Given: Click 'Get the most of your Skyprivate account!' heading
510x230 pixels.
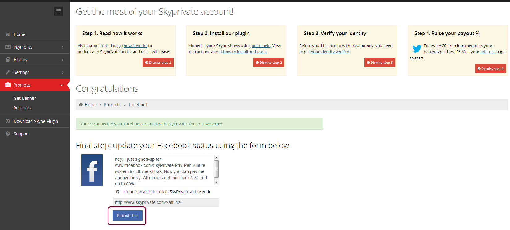Looking at the screenshot, I should (x=155, y=12).
